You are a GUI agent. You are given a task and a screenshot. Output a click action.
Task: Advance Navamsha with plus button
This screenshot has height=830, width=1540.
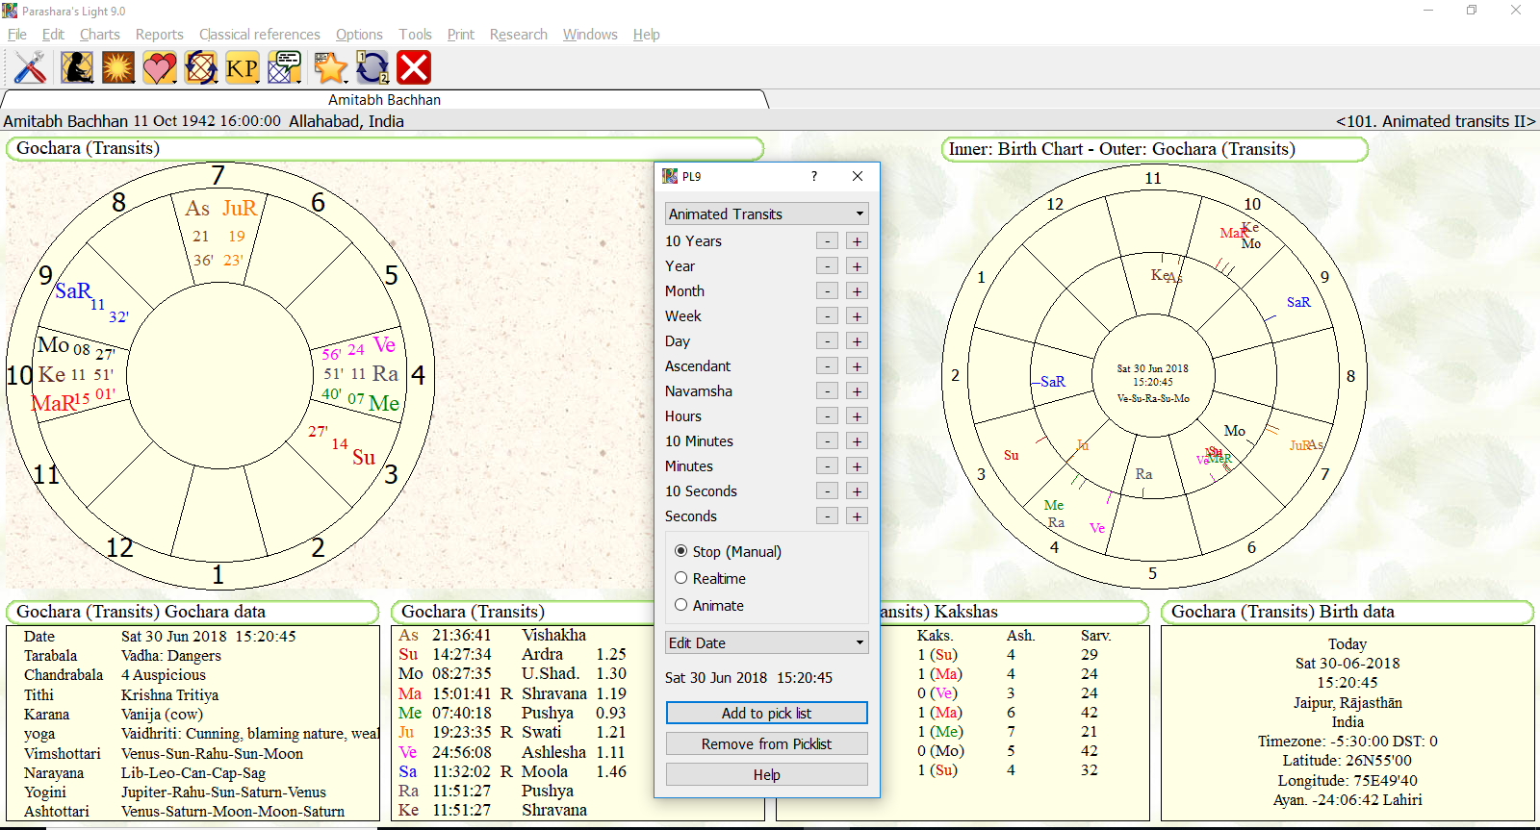(858, 391)
